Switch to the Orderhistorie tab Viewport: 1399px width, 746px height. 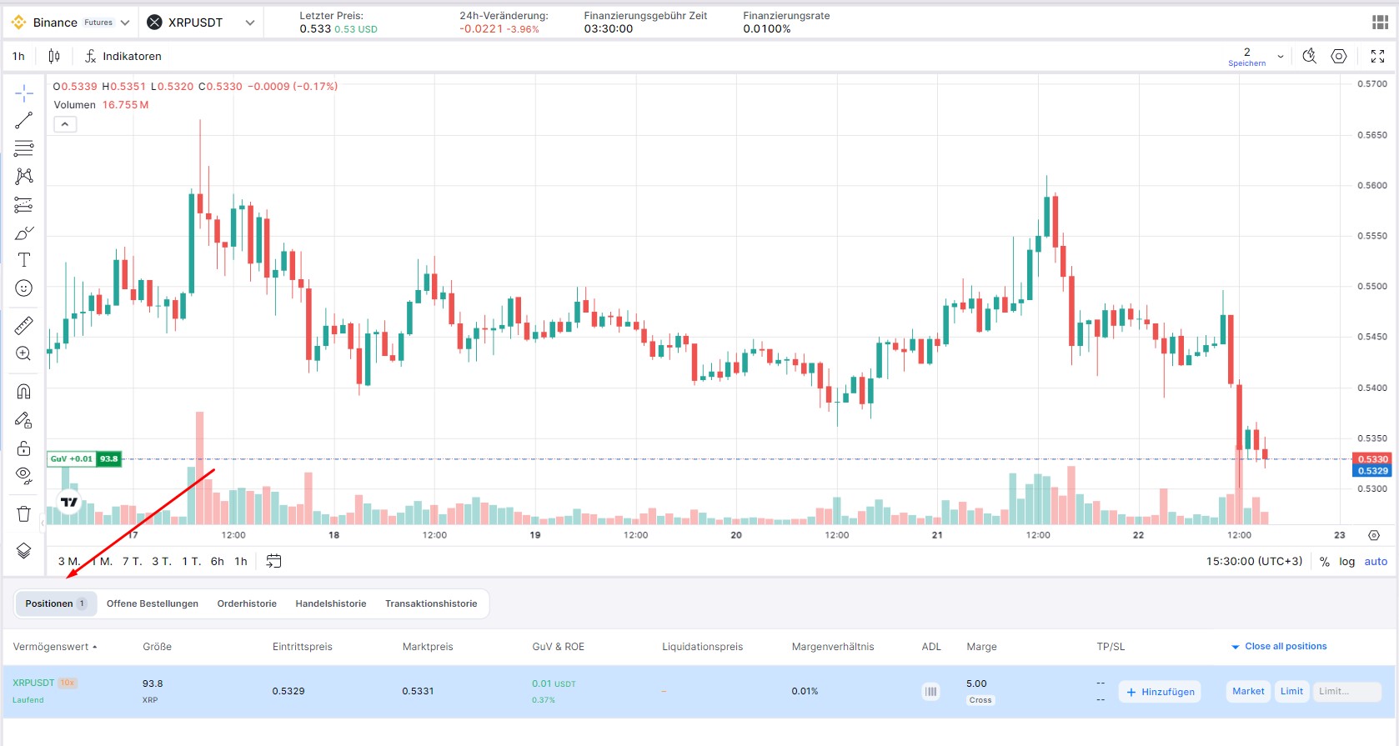click(x=247, y=603)
